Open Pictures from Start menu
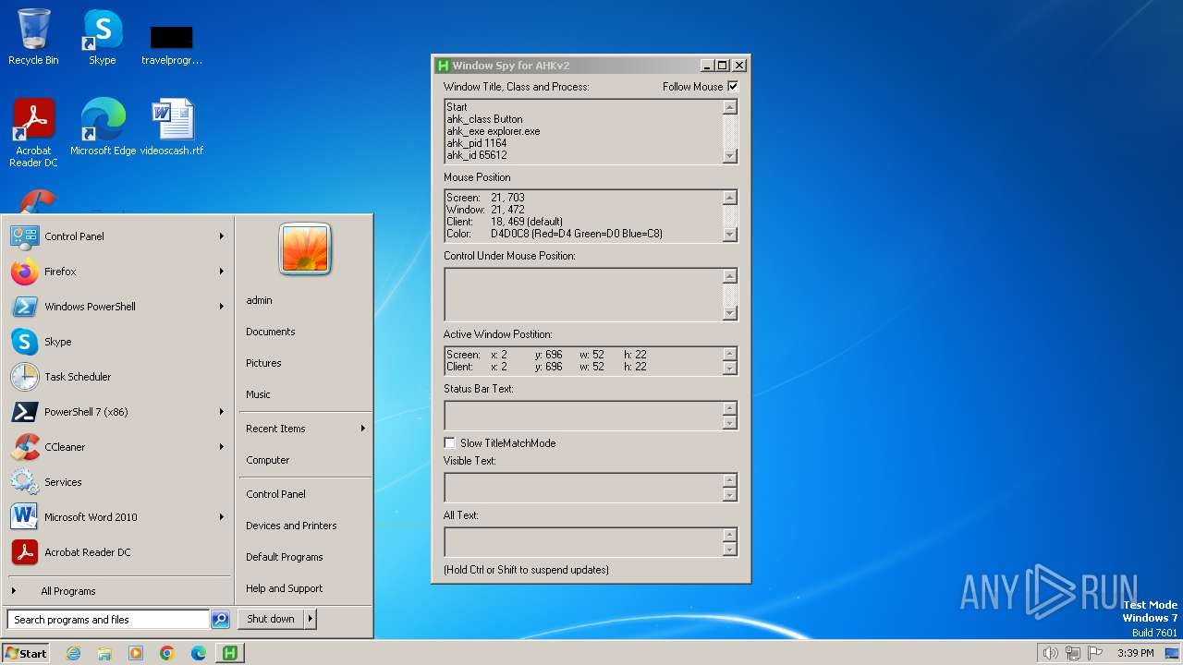 coord(263,363)
